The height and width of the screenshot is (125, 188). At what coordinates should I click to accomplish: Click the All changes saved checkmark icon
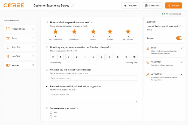163,14
